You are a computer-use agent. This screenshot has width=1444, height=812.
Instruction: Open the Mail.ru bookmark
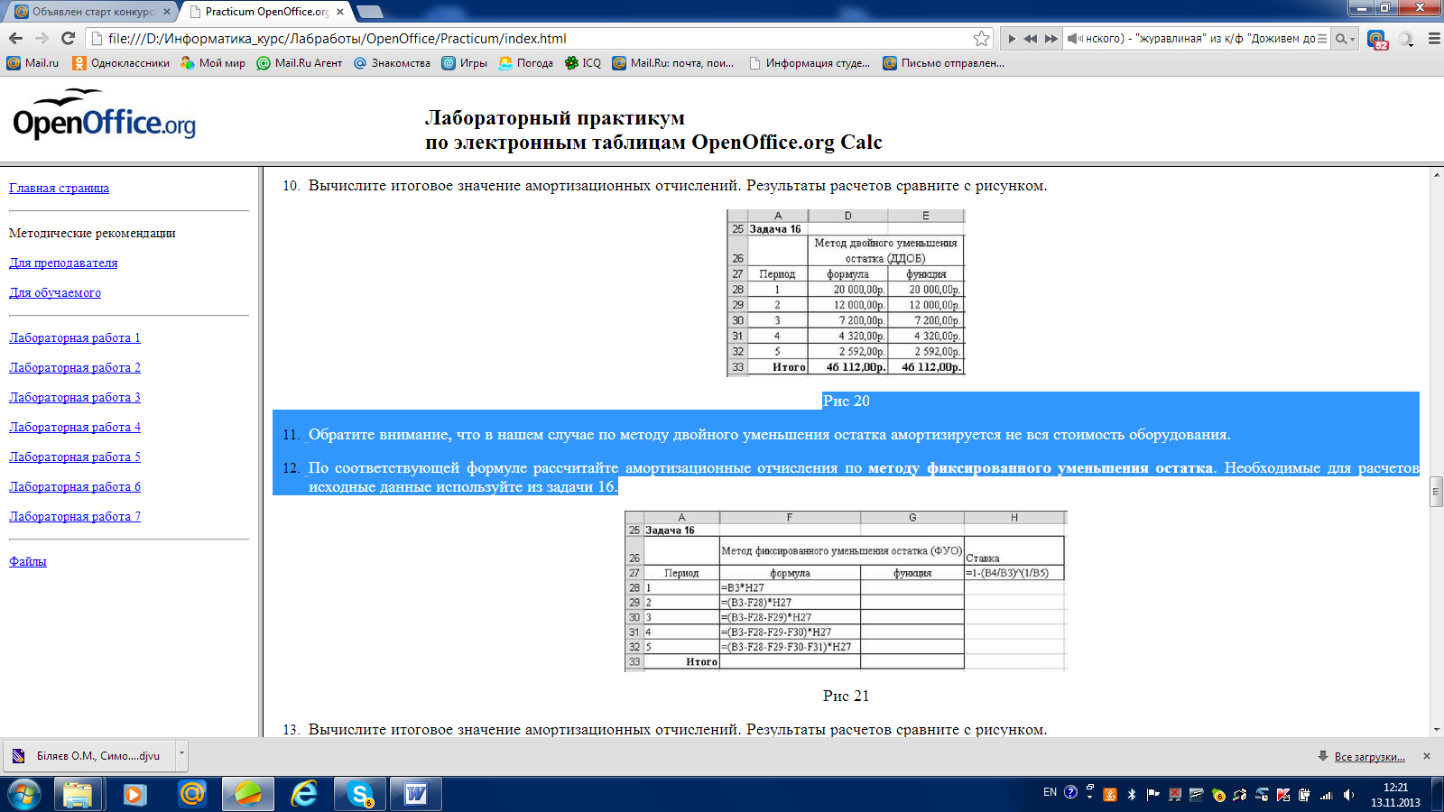click(x=32, y=63)
